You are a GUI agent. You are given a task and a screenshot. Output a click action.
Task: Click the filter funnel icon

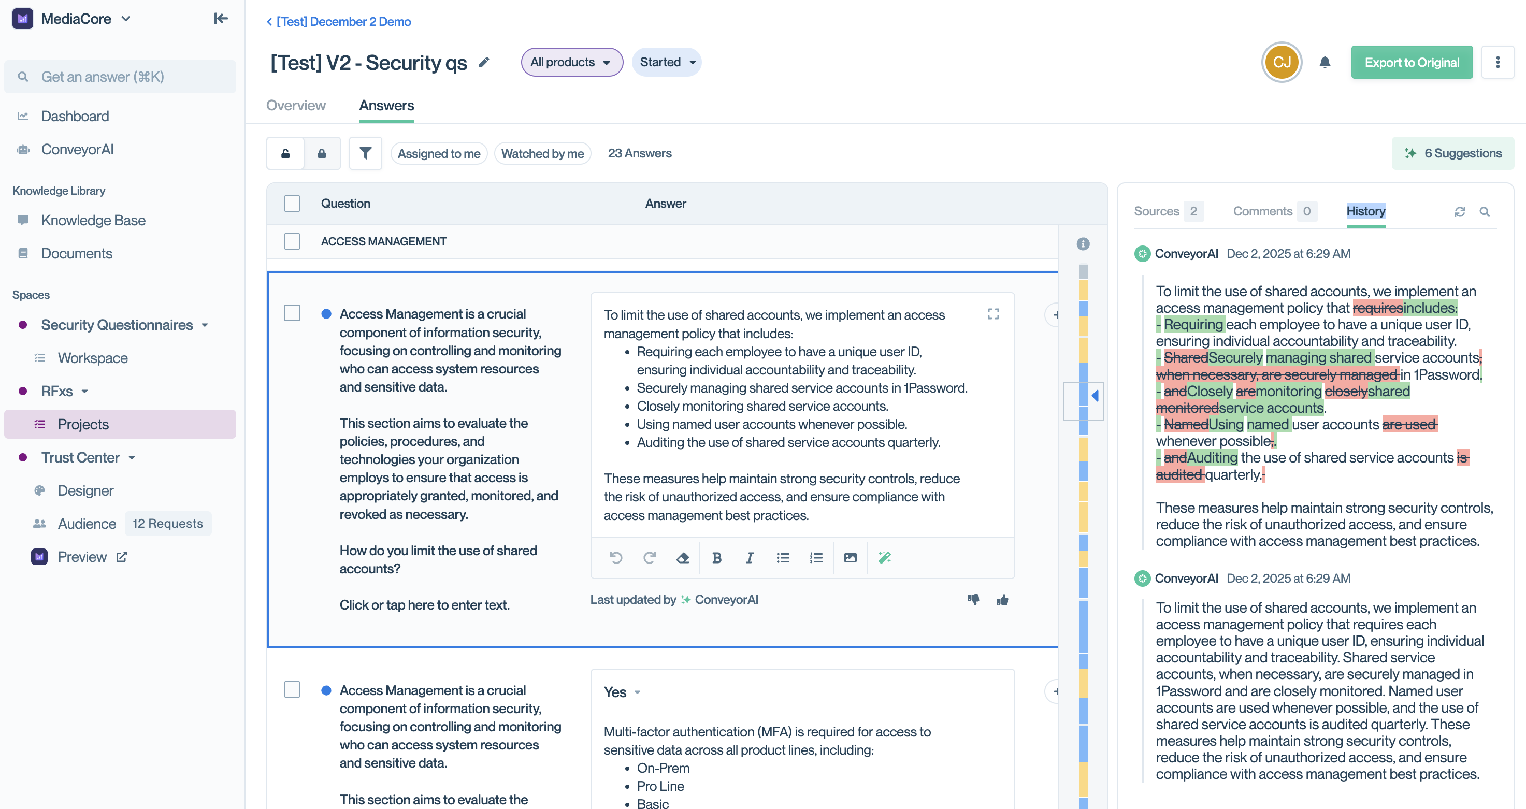point(365,153)
